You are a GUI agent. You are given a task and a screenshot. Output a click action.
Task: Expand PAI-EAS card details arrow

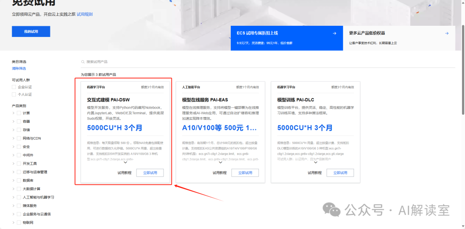220,162
